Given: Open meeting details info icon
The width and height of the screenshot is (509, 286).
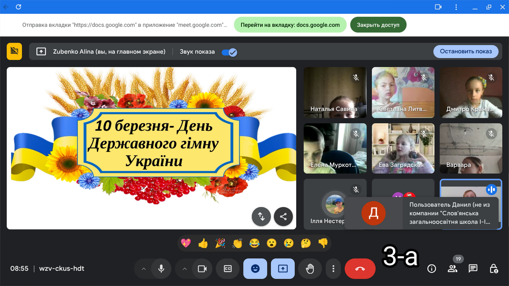Looking at the screenshot, I should [432, 268].
